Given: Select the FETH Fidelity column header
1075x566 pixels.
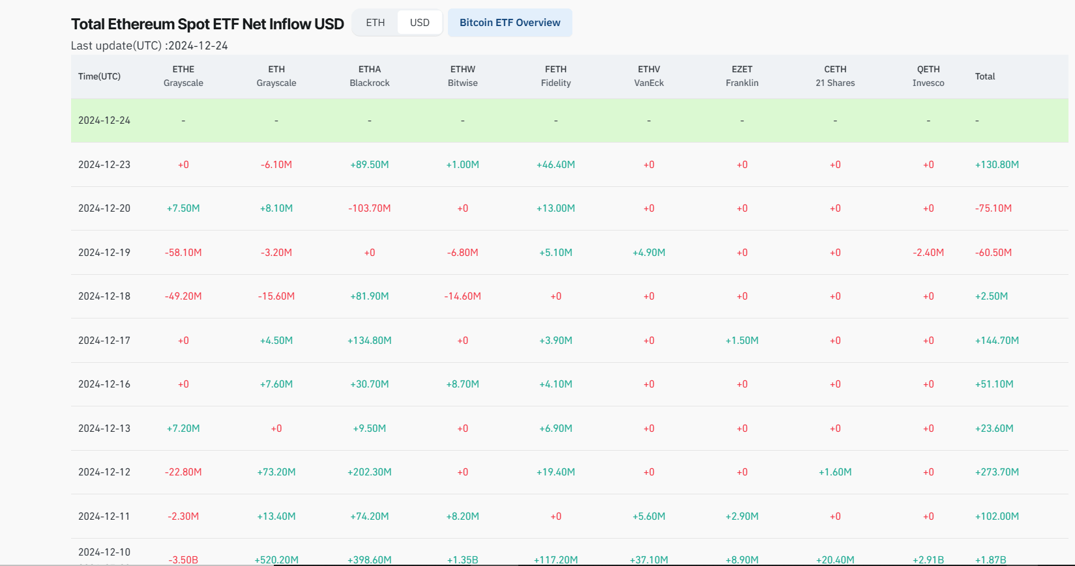Looking at the screenshot, I should click(556, 76).
